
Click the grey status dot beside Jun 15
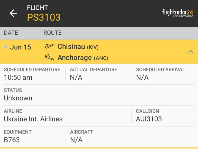(5, 47)
